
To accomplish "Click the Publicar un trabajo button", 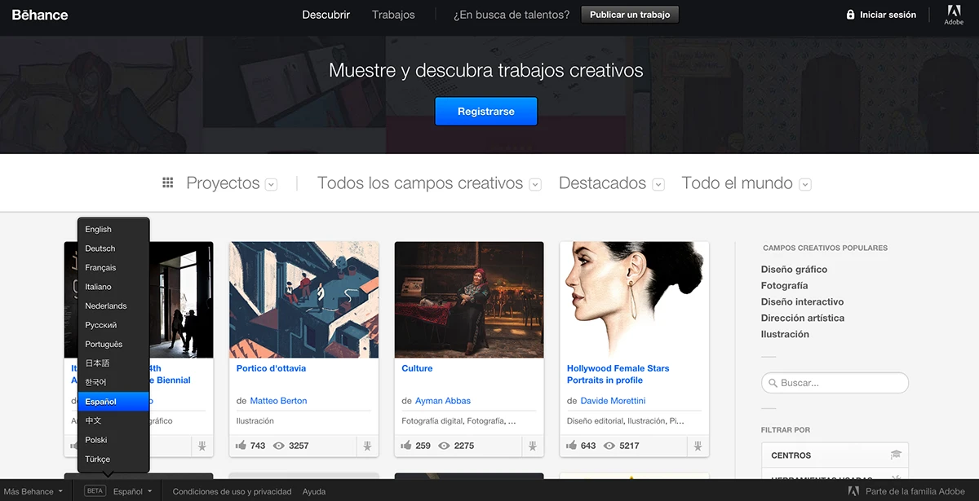I will tap(629, 15).
